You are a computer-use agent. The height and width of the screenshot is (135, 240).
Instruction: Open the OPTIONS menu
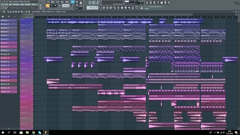pyautogui.click(x=28, y=5)
